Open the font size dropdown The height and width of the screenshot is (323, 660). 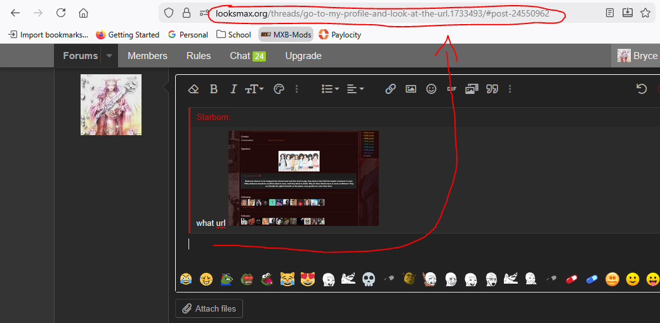[254, 89]
